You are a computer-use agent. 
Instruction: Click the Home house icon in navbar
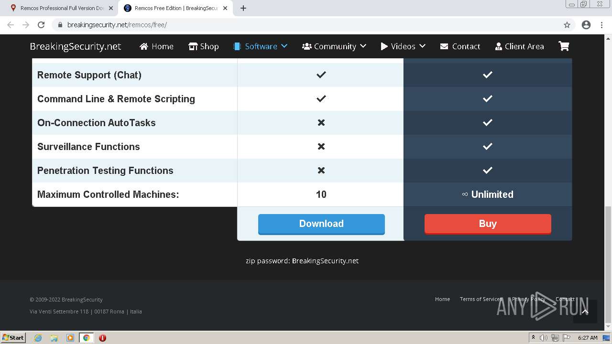point(144,46)
